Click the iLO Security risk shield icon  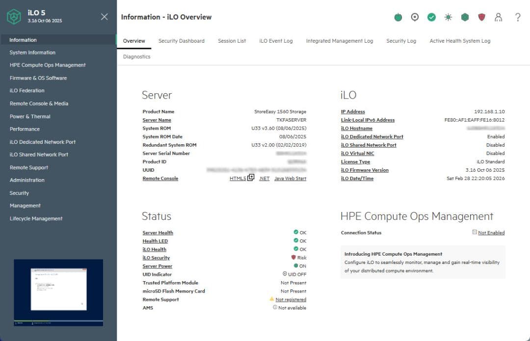coord(293,257)
